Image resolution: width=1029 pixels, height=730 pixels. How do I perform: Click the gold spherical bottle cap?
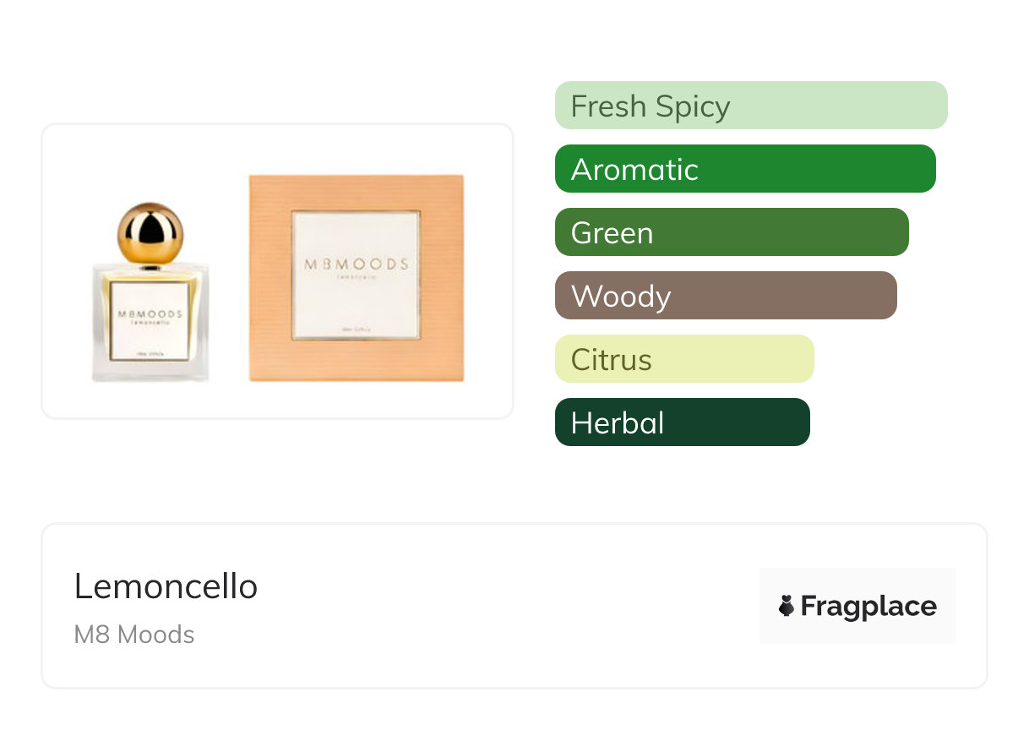pyautogui.click(x=150, y=232)
